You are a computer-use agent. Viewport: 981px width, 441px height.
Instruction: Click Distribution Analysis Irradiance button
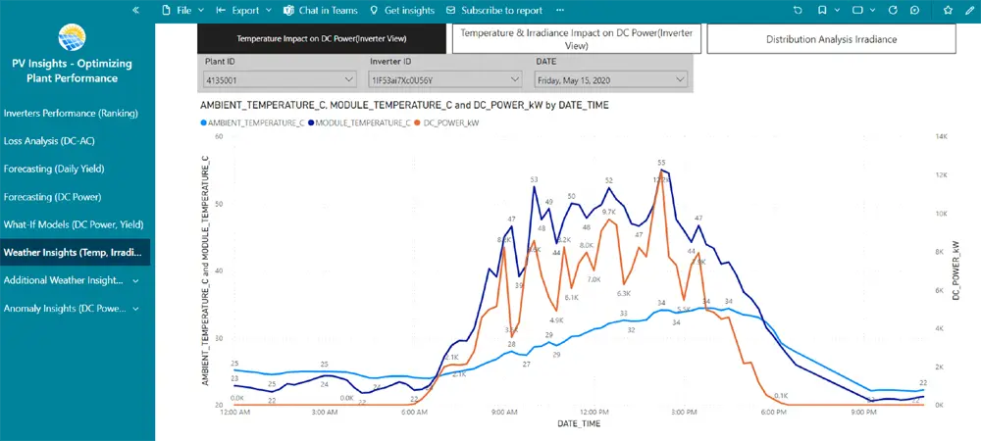click(831, 39)
